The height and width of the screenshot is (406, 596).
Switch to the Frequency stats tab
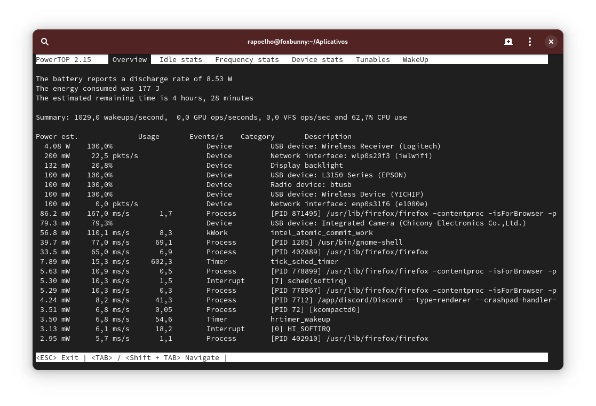pos(247,59)
